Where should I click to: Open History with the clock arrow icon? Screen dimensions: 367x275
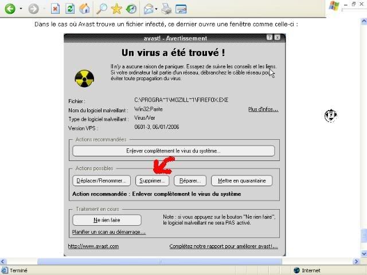click(131, 9)
